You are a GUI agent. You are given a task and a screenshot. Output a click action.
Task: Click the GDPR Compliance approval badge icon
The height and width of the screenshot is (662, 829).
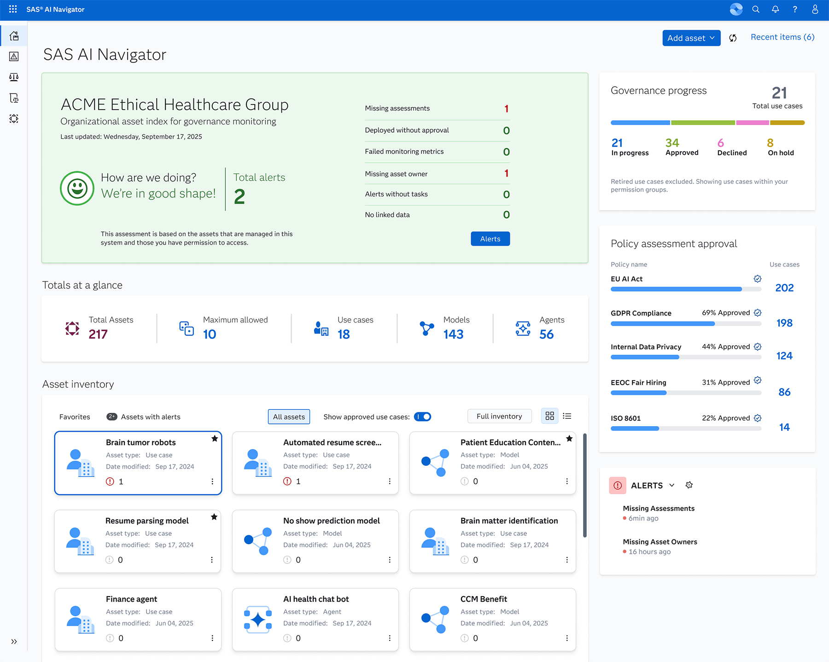(758, 313)
